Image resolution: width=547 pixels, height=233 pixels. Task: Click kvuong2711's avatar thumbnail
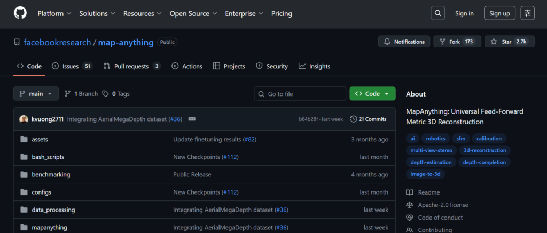[x=24, y=119]
